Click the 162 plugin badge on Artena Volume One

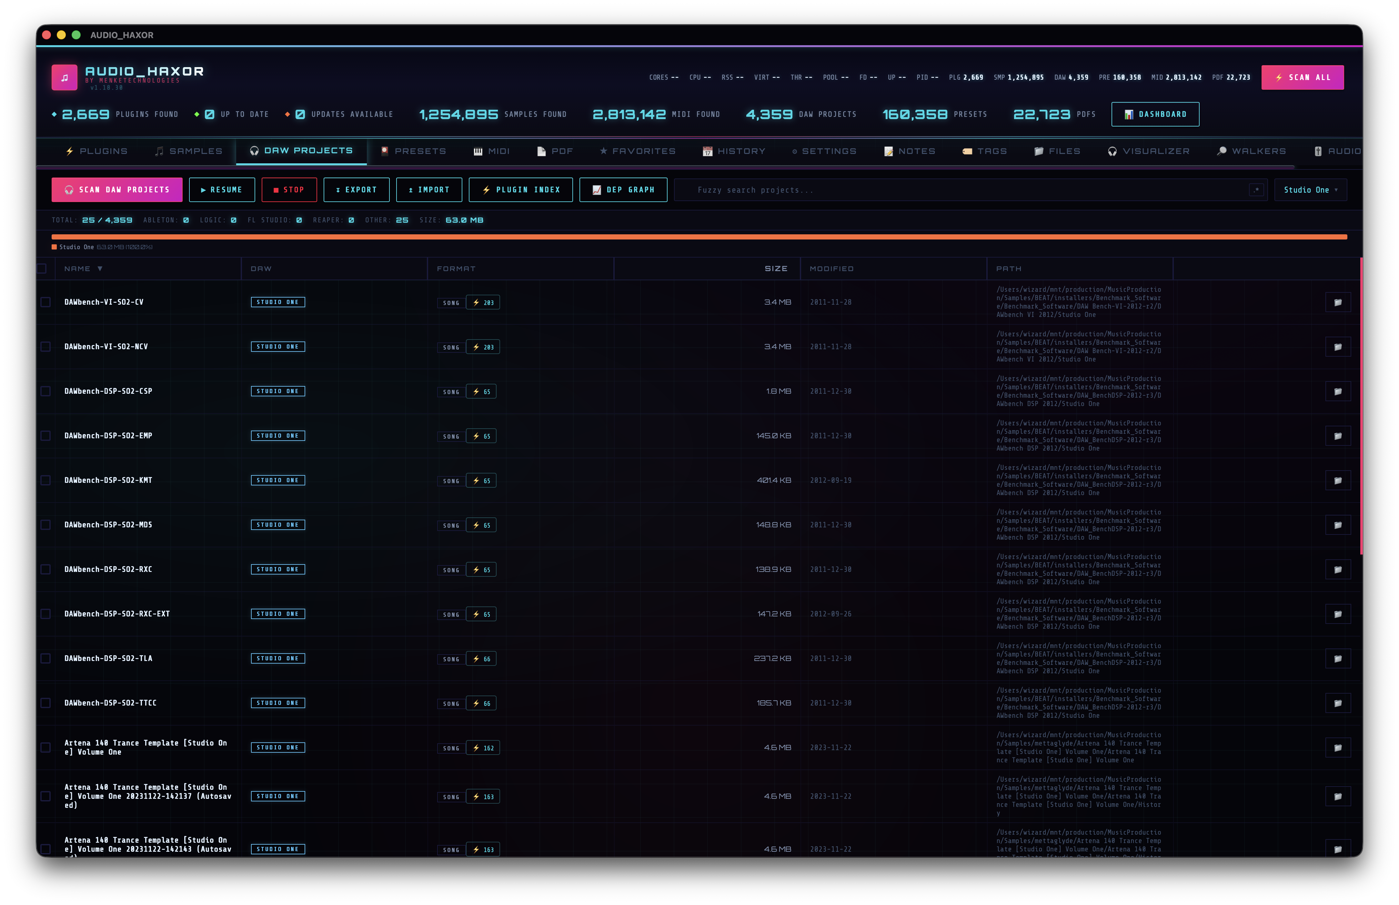point(483,748)
